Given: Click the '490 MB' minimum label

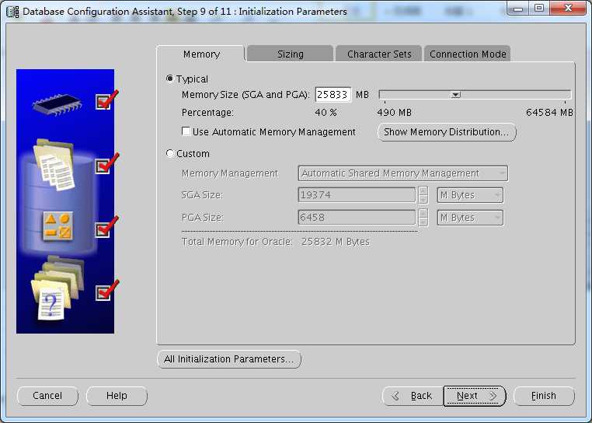Looking at the screenshot, I should pyautogui.click(x=394, y=112).
